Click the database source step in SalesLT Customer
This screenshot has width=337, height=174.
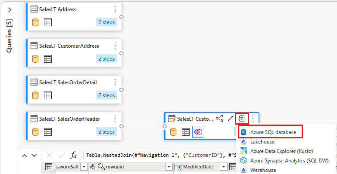[x=173, y=132]
